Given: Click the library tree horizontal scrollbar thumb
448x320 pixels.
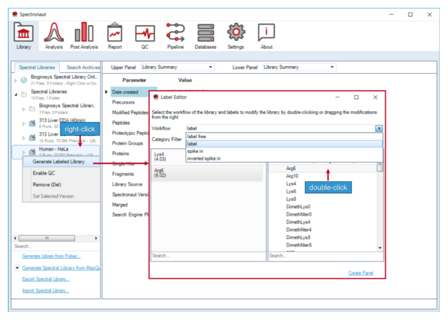Looking at the screenshot, I should [47, 238].
